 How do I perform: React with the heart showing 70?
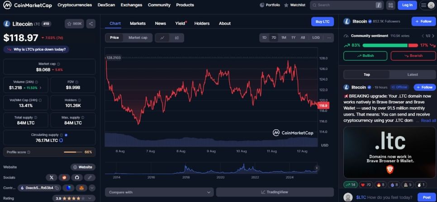click(x=366, y=184)
